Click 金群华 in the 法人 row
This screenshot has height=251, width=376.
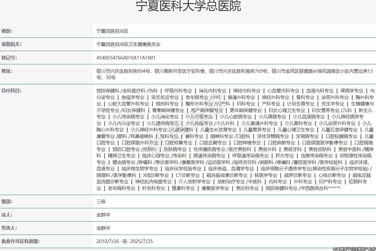point(103,215)
